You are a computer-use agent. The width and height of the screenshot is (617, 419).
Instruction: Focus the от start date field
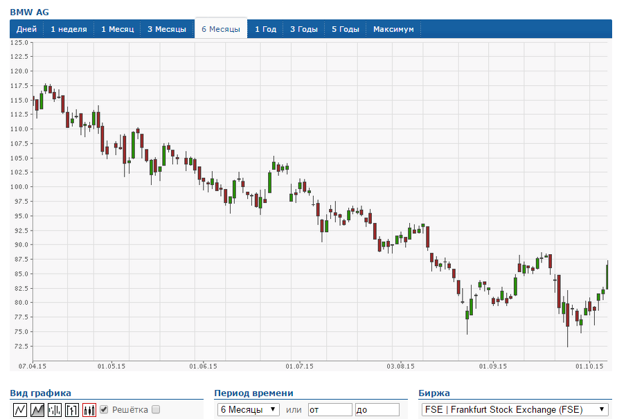coord(330,409)
